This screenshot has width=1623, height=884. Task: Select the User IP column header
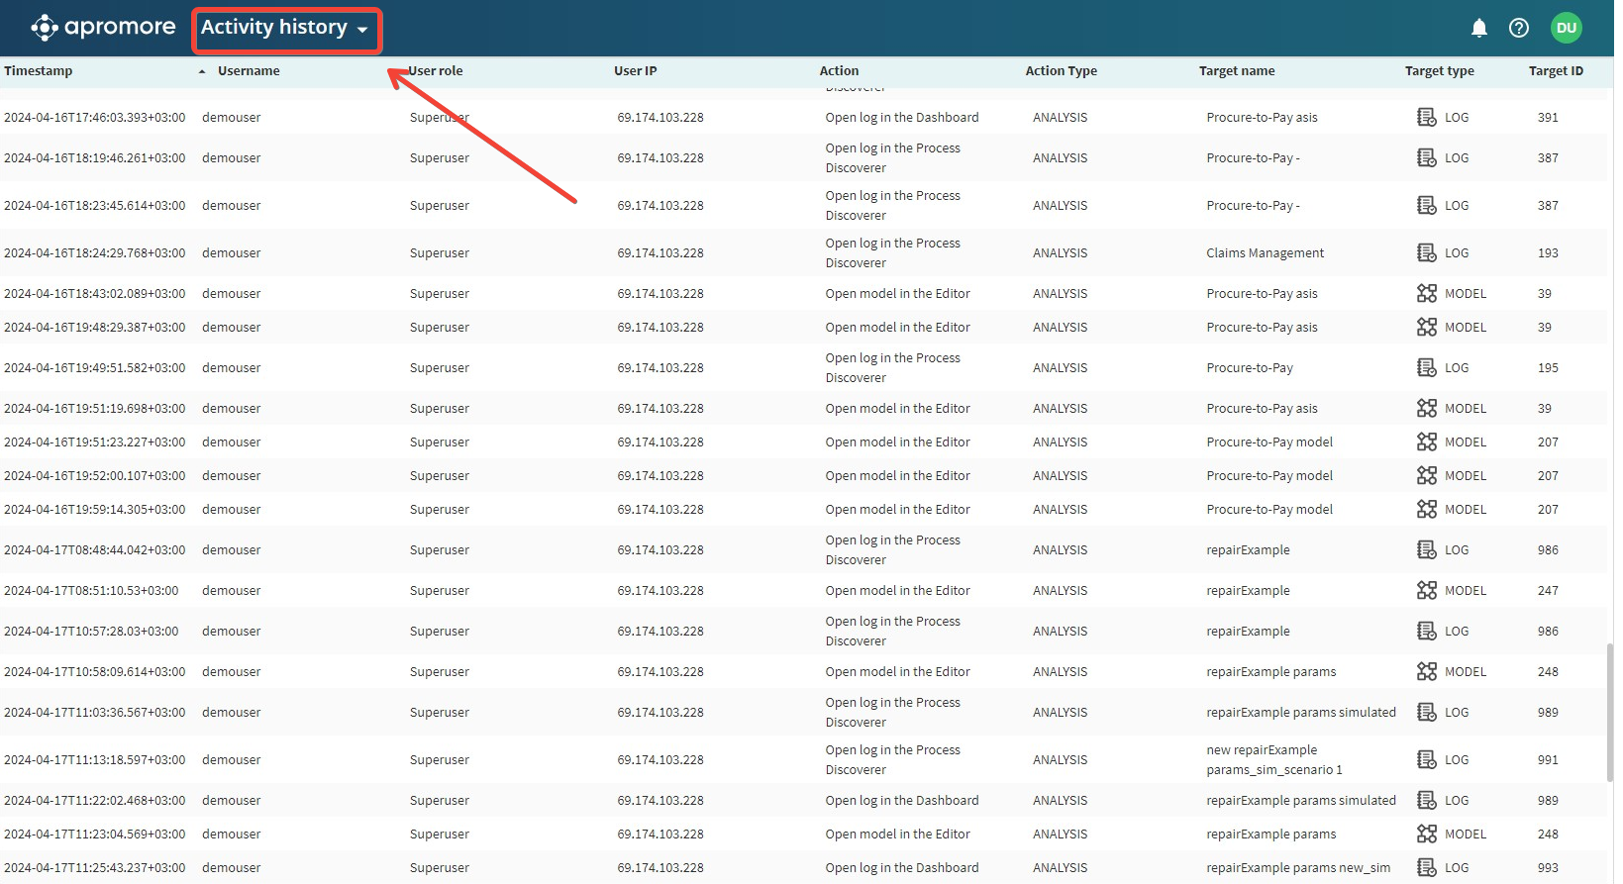pyautogui.click(x=635, y=71)
